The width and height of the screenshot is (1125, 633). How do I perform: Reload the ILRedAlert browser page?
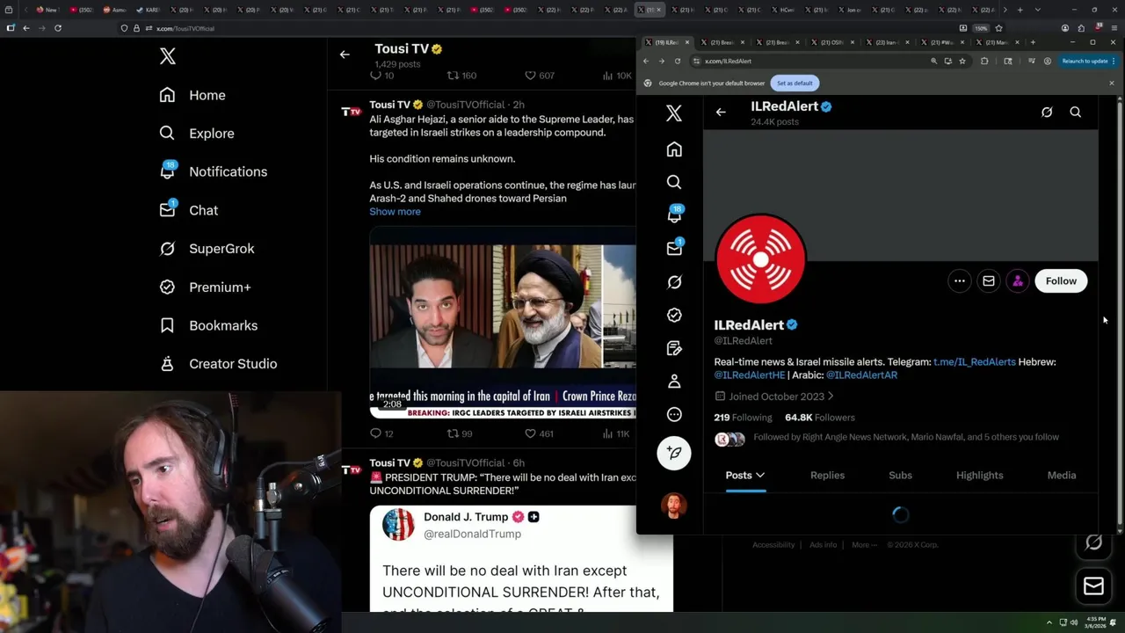click(x=677, y=62)
